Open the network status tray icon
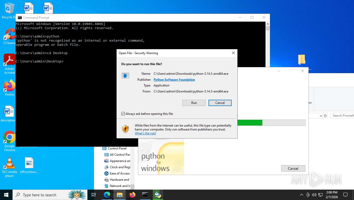This screenshot has height=200, width=354. pos(321,195)
